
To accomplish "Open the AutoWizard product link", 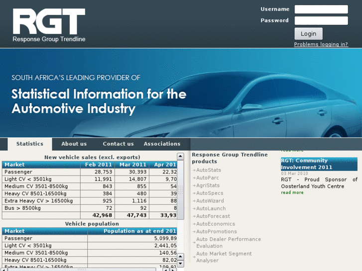I will click(210, 201).
